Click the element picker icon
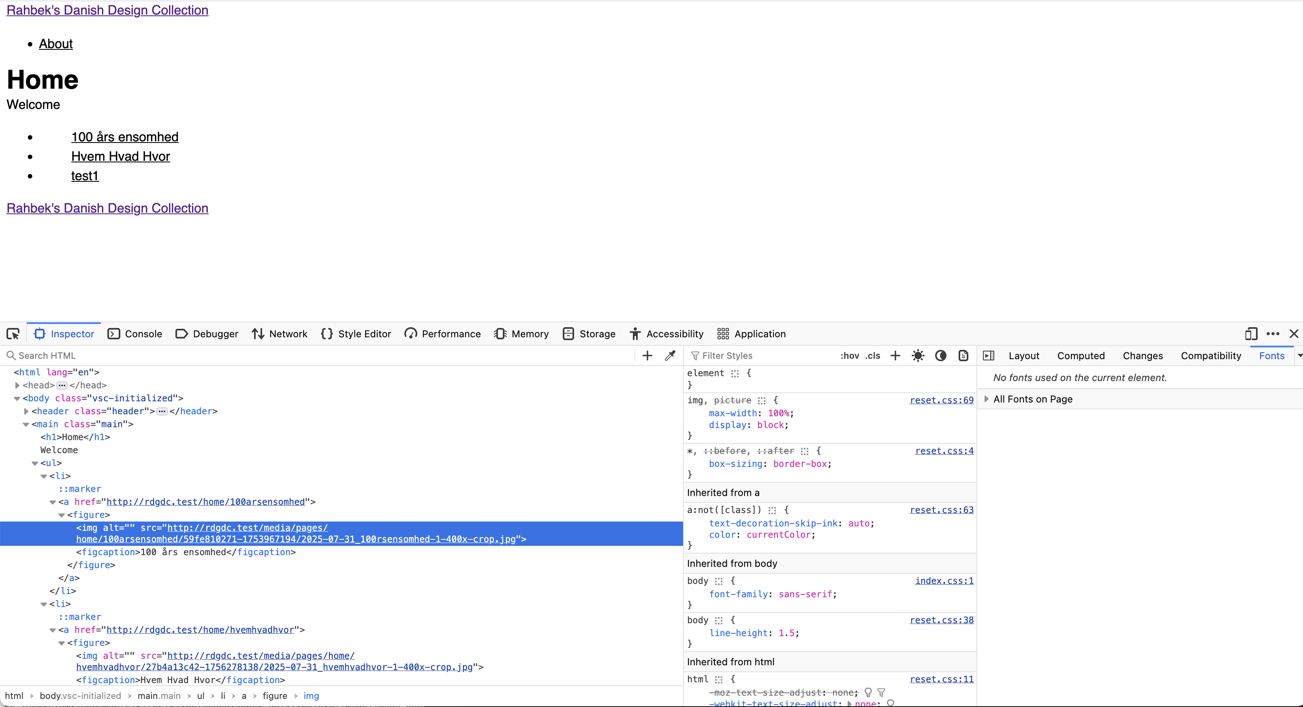Screen dimensions: 1303x707 pos(13,334)
